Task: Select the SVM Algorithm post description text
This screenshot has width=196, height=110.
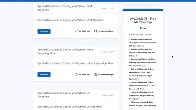Action: point(71,20)
